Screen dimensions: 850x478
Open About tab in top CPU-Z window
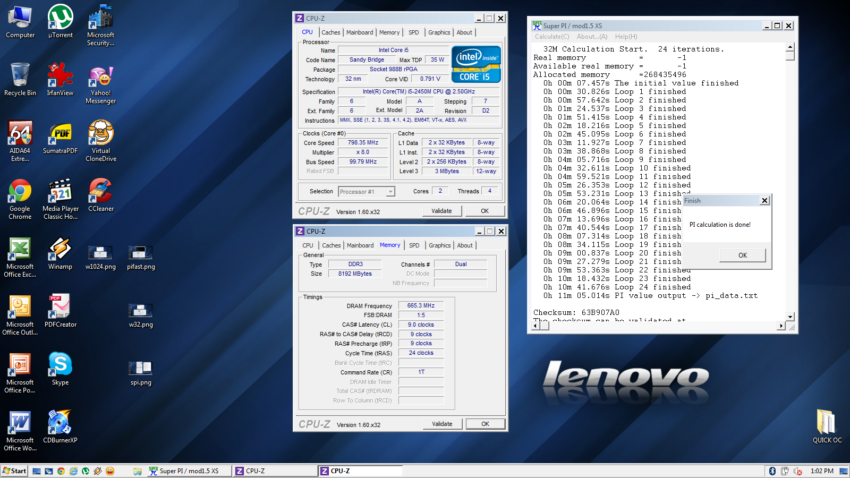coord(464,32)
